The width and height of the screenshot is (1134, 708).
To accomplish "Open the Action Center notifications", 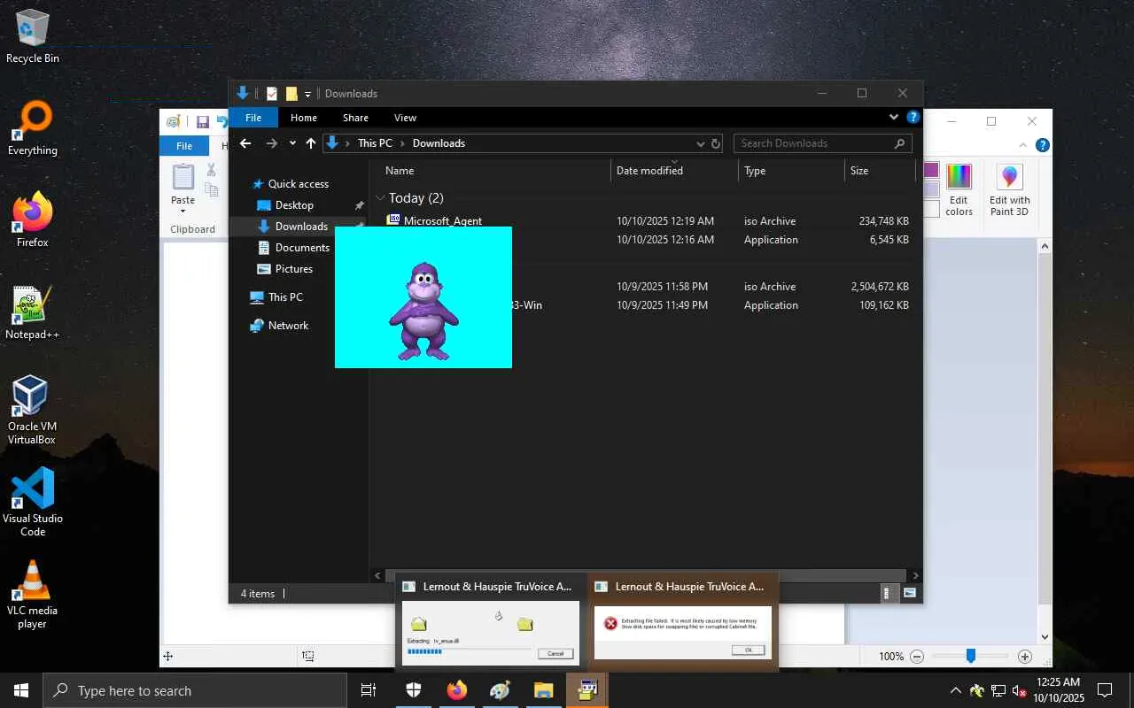I will point(1105,690).
